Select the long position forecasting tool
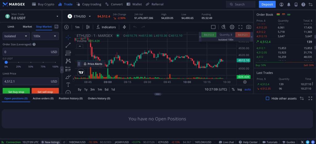Viewport: 316px width, 144px height. [68, 69]
